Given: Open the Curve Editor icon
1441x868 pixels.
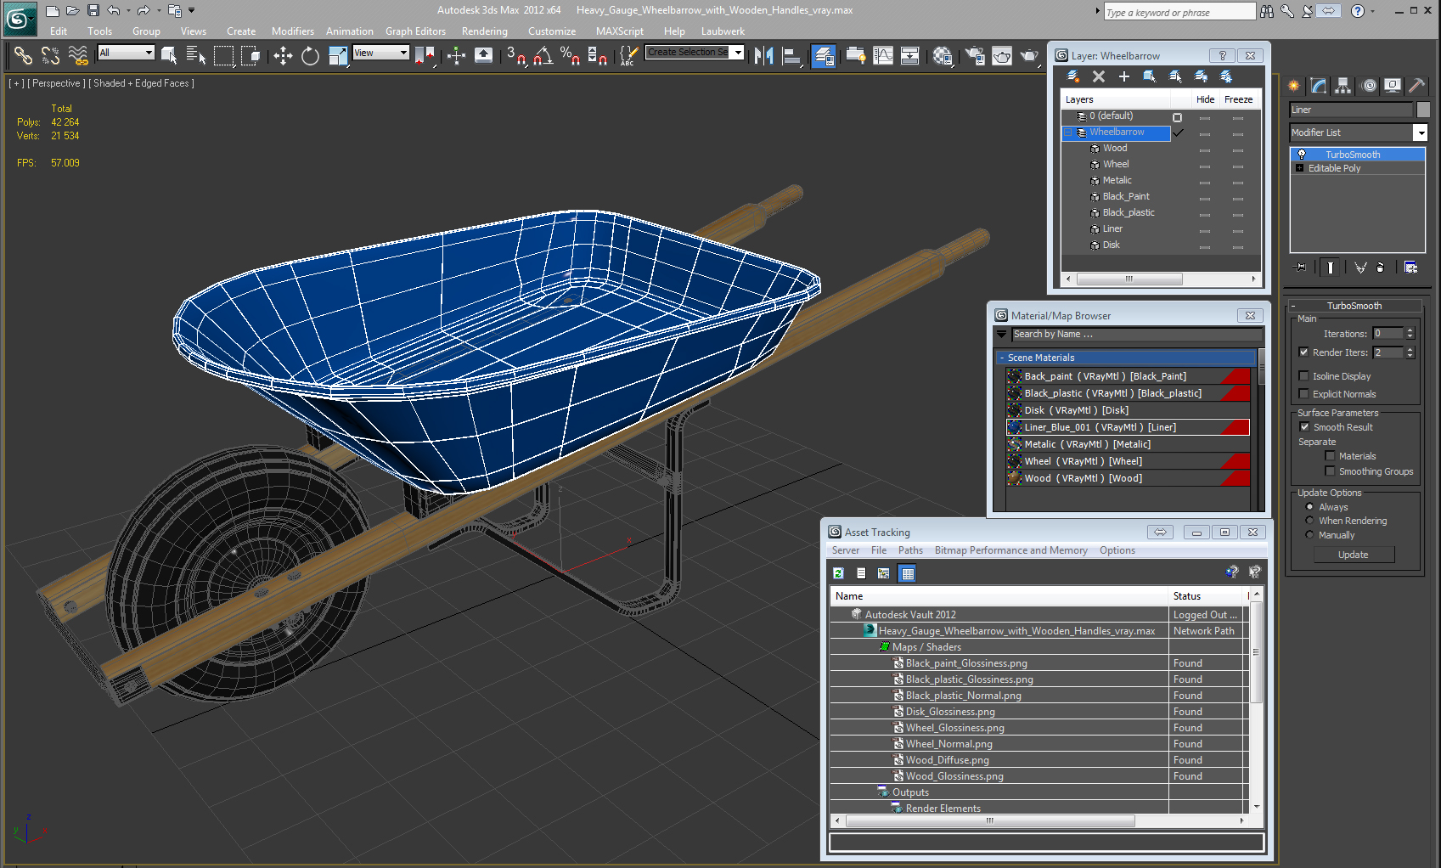Looking at the screenshot, I should (x=883, y=56).
